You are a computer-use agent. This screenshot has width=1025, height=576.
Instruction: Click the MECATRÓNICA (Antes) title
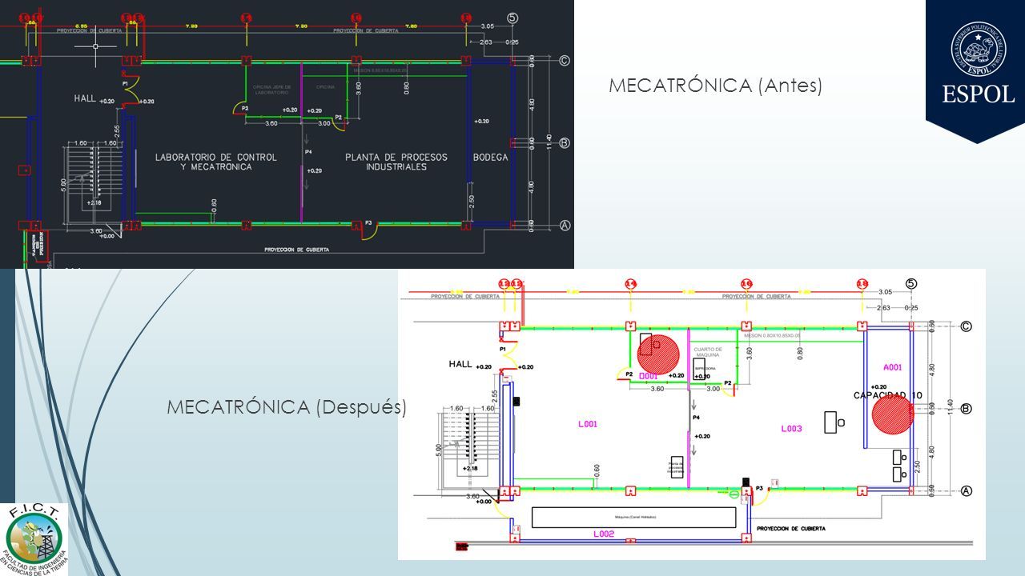click(715, 86)
